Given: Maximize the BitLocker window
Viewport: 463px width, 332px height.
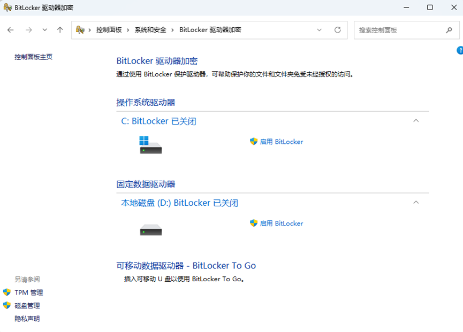Looking at the screenshot, I should click(x=430, y=7).
